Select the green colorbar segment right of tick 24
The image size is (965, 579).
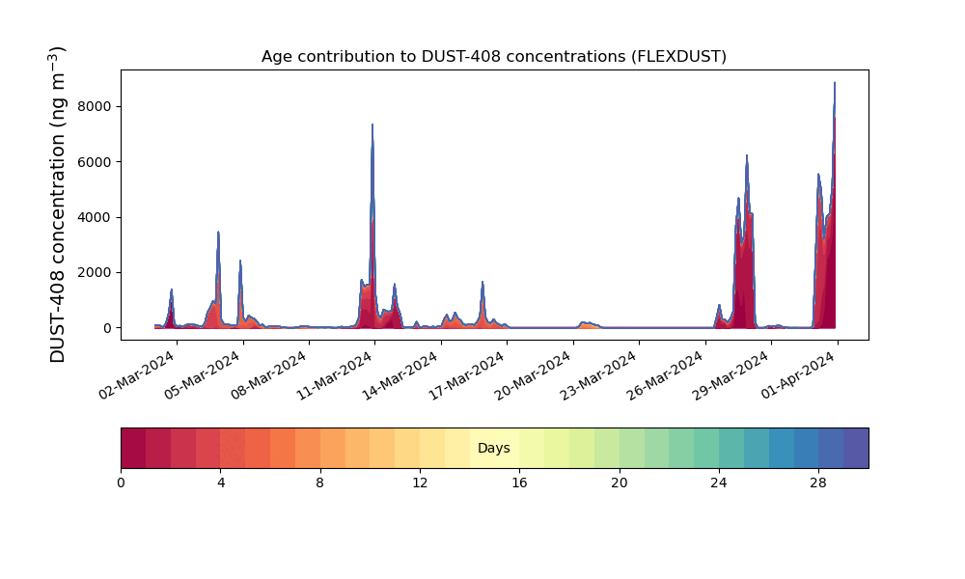click(x=731, y=448)
